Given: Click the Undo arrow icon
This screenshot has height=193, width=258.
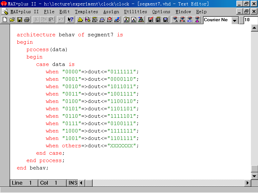Looking at the screenshot, I should tap(61, 20).
